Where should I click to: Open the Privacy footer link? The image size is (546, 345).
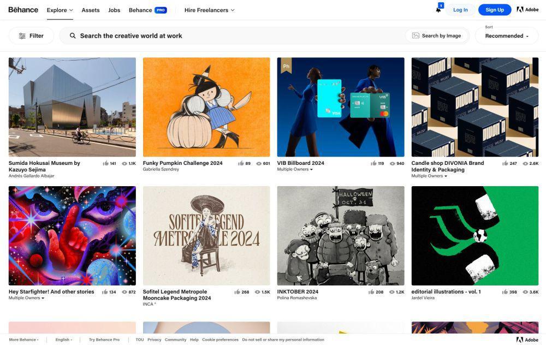pyautogui.click(x=155, y=340)
